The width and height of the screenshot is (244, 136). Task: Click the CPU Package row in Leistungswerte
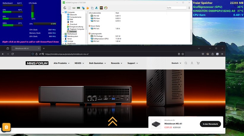106,36
